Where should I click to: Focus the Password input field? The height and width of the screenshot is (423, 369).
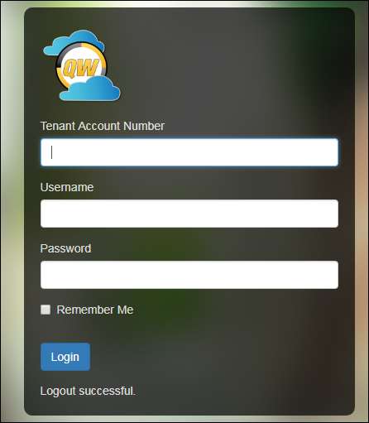(189, 275)
